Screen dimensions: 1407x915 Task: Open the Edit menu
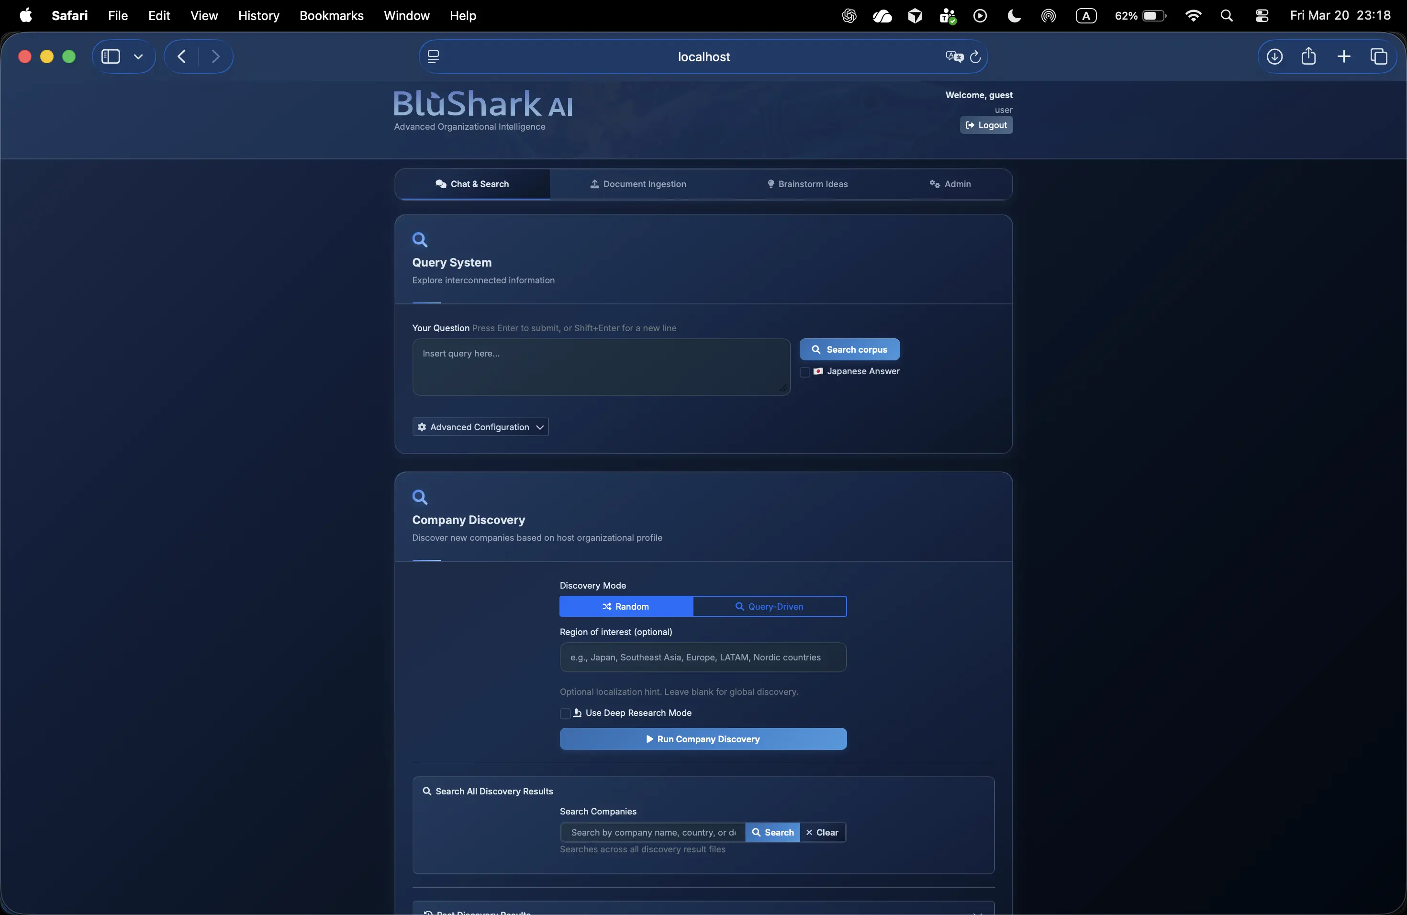[159, 15]
